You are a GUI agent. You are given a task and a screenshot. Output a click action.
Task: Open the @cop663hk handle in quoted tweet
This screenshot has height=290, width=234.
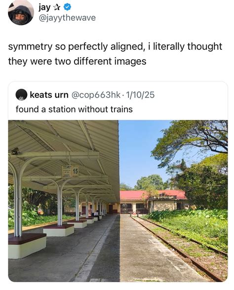(96, 95)
